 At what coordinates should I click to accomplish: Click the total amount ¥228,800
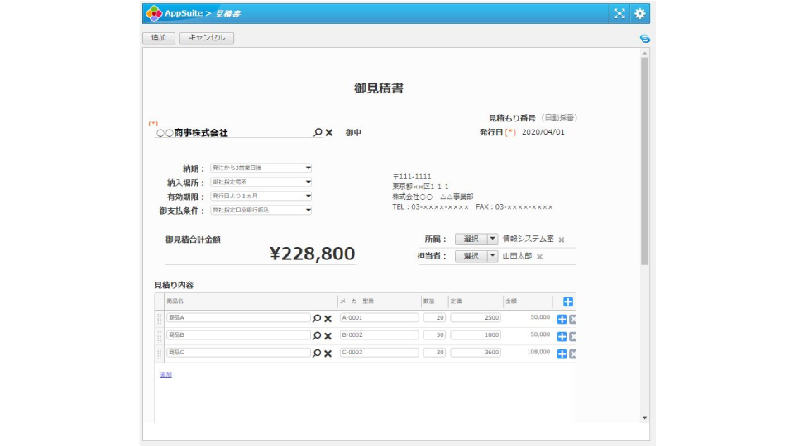tap(312, 254)
